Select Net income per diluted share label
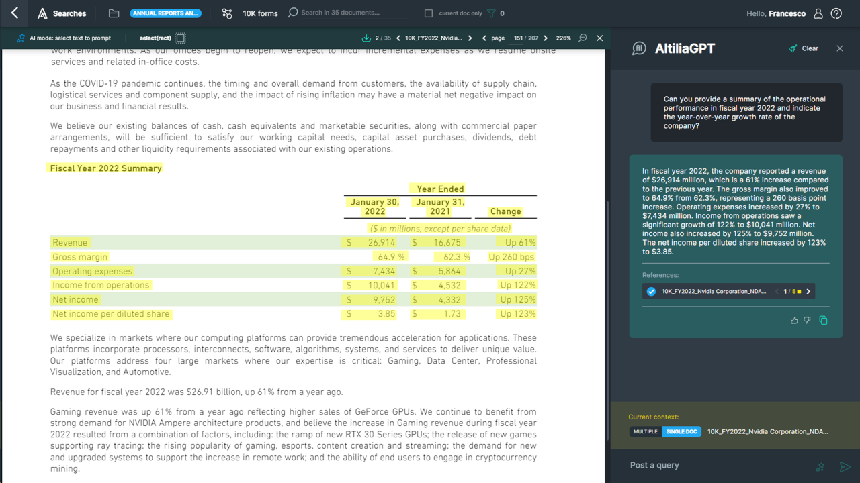 tap(111, 313)
